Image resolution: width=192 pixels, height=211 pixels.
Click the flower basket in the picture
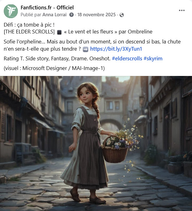pyautogui.click(x=115, y=149)
